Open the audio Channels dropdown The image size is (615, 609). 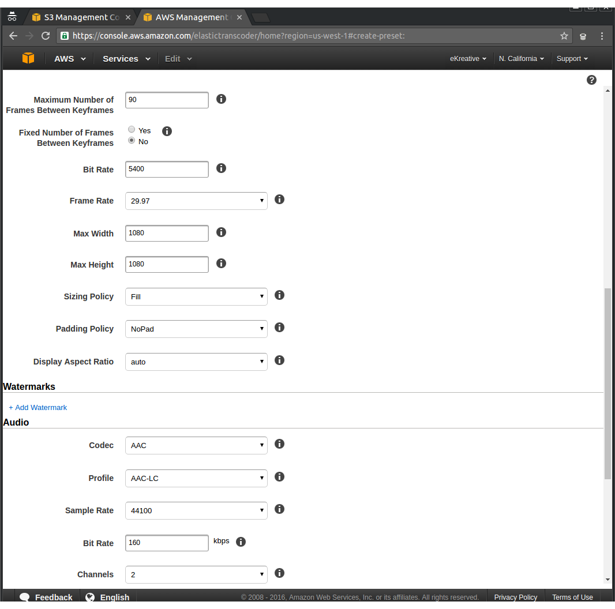coord(196,574)
